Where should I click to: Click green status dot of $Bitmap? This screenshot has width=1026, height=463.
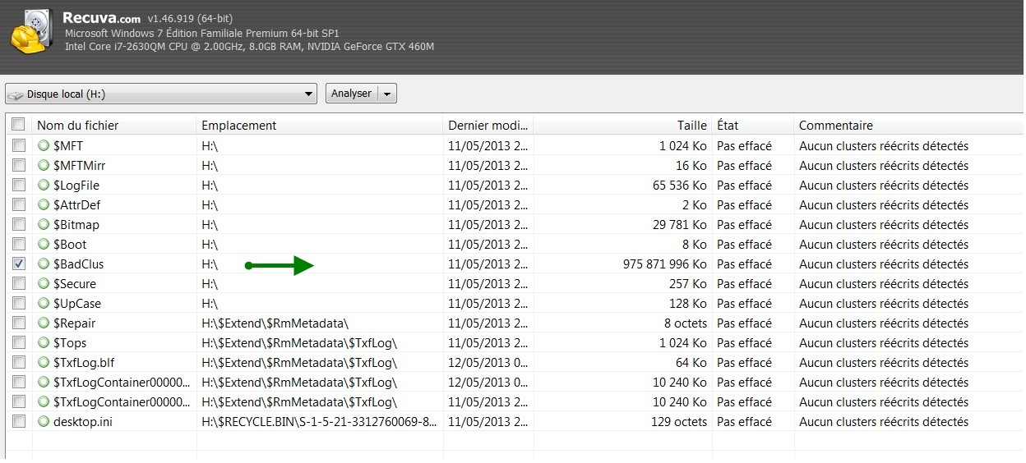pos(44,225)
